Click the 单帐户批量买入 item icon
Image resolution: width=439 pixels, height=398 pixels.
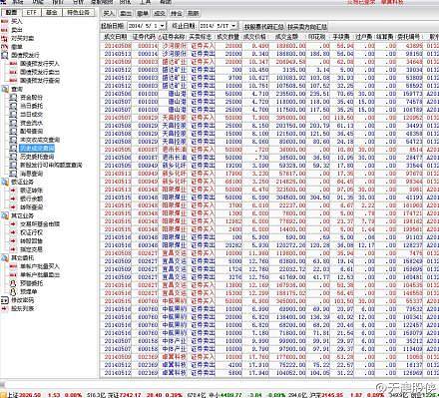[x=13, y=266]
